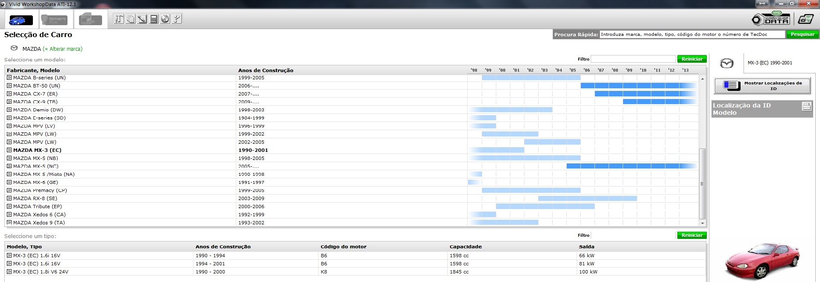
Task: Expand the MAZDA Tribute (EP) model
Action: tap(9, 206)
